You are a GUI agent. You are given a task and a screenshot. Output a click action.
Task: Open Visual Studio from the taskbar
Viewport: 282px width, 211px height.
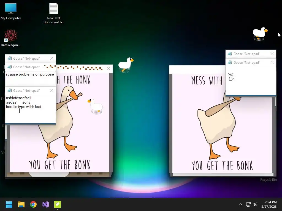(x=45, y=204)
